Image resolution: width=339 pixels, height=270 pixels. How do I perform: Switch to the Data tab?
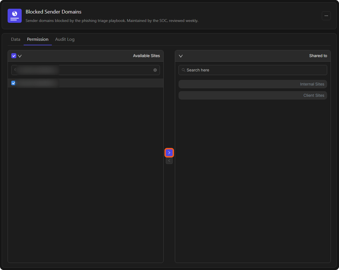point(15,39)
